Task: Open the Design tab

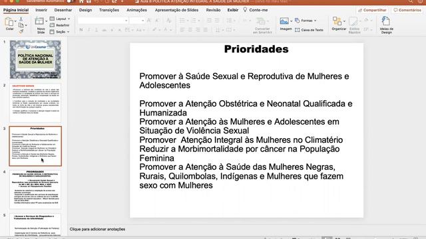Action: point(85,10)
